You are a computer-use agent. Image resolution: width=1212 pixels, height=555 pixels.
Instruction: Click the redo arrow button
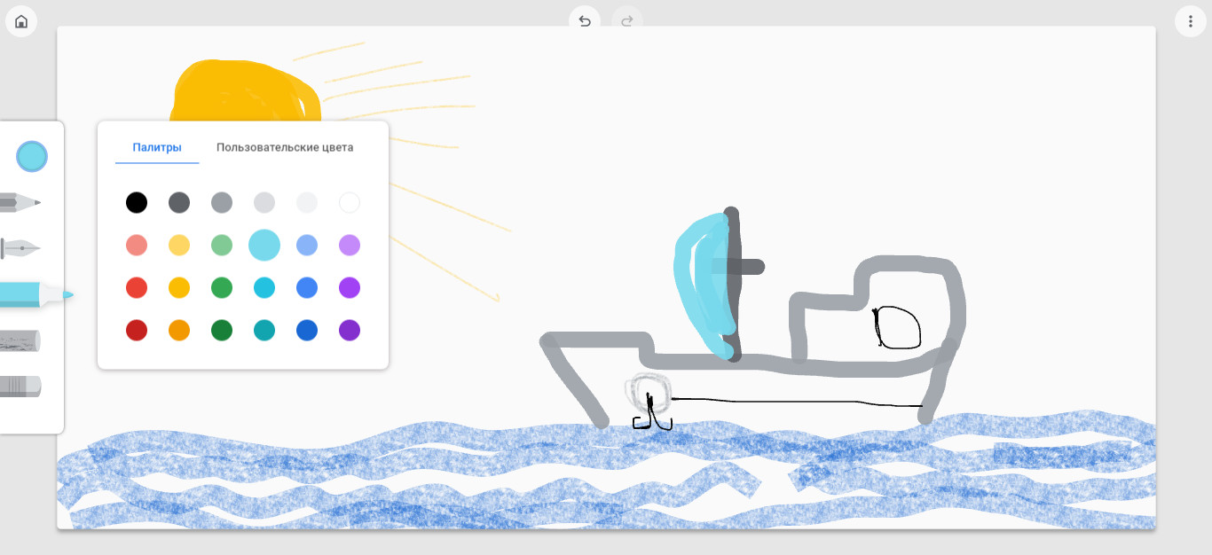click(x=626, y=21)
